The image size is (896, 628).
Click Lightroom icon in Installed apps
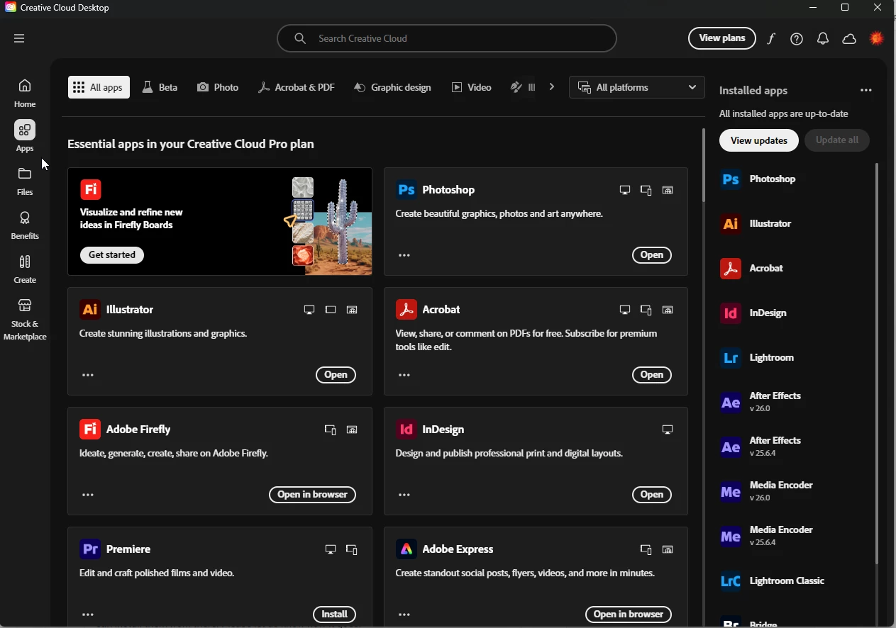(x=731, y=358)
